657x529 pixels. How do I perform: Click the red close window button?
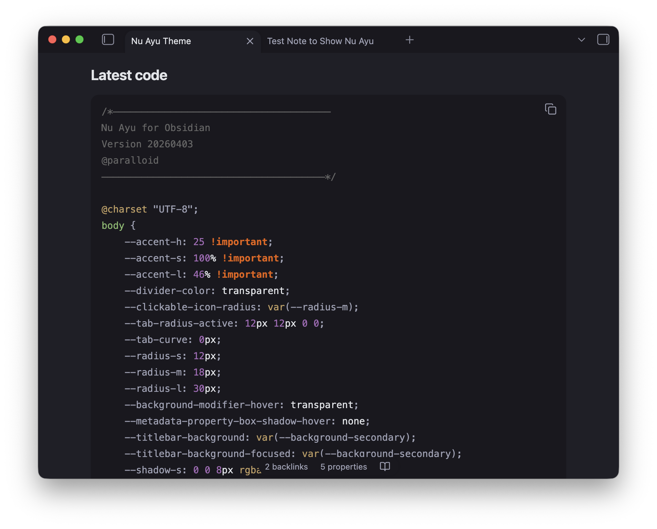pos(52,40)
